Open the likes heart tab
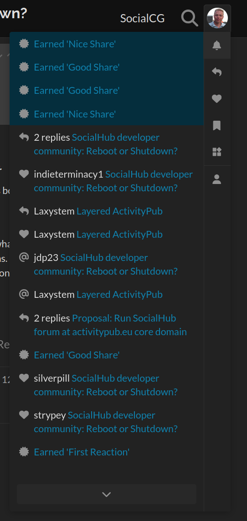The height and width of the screenshot is (521, 247). click(x=217, y=99)
